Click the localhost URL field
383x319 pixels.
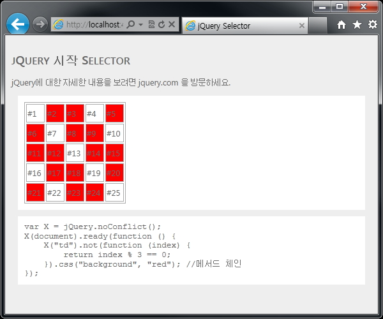coord(94,24)
